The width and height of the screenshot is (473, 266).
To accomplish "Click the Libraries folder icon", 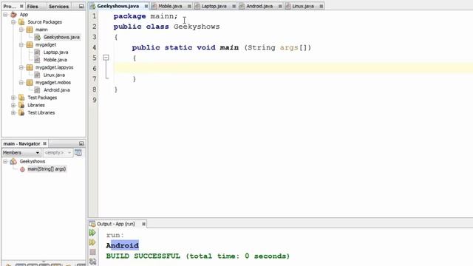I will click(x=21, y=105).
